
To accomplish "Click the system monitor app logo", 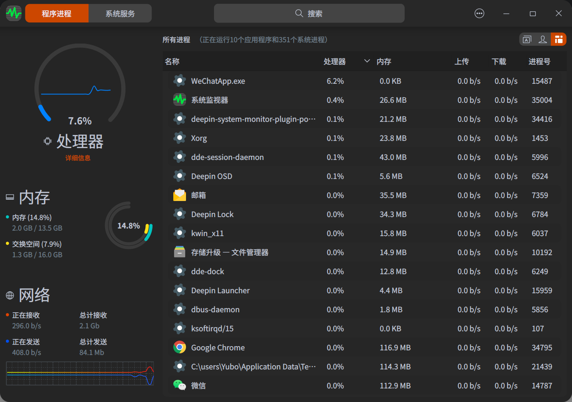I will (14, 13).
